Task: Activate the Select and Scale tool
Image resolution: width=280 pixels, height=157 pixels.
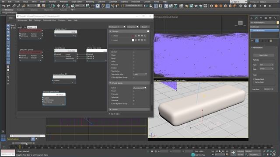Action: pos(68,6)
